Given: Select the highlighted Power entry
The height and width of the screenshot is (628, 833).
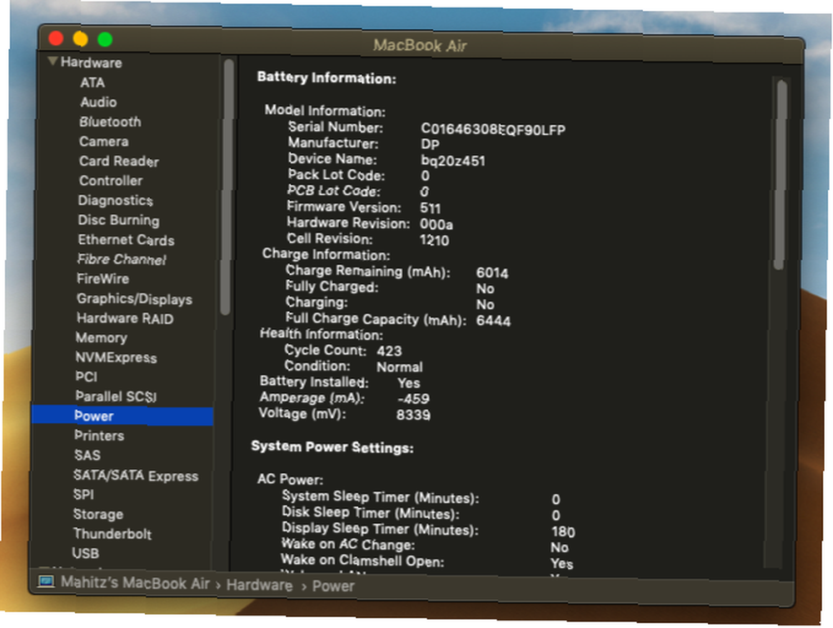Looking at the screenshot, I should [x=122, y=416].
